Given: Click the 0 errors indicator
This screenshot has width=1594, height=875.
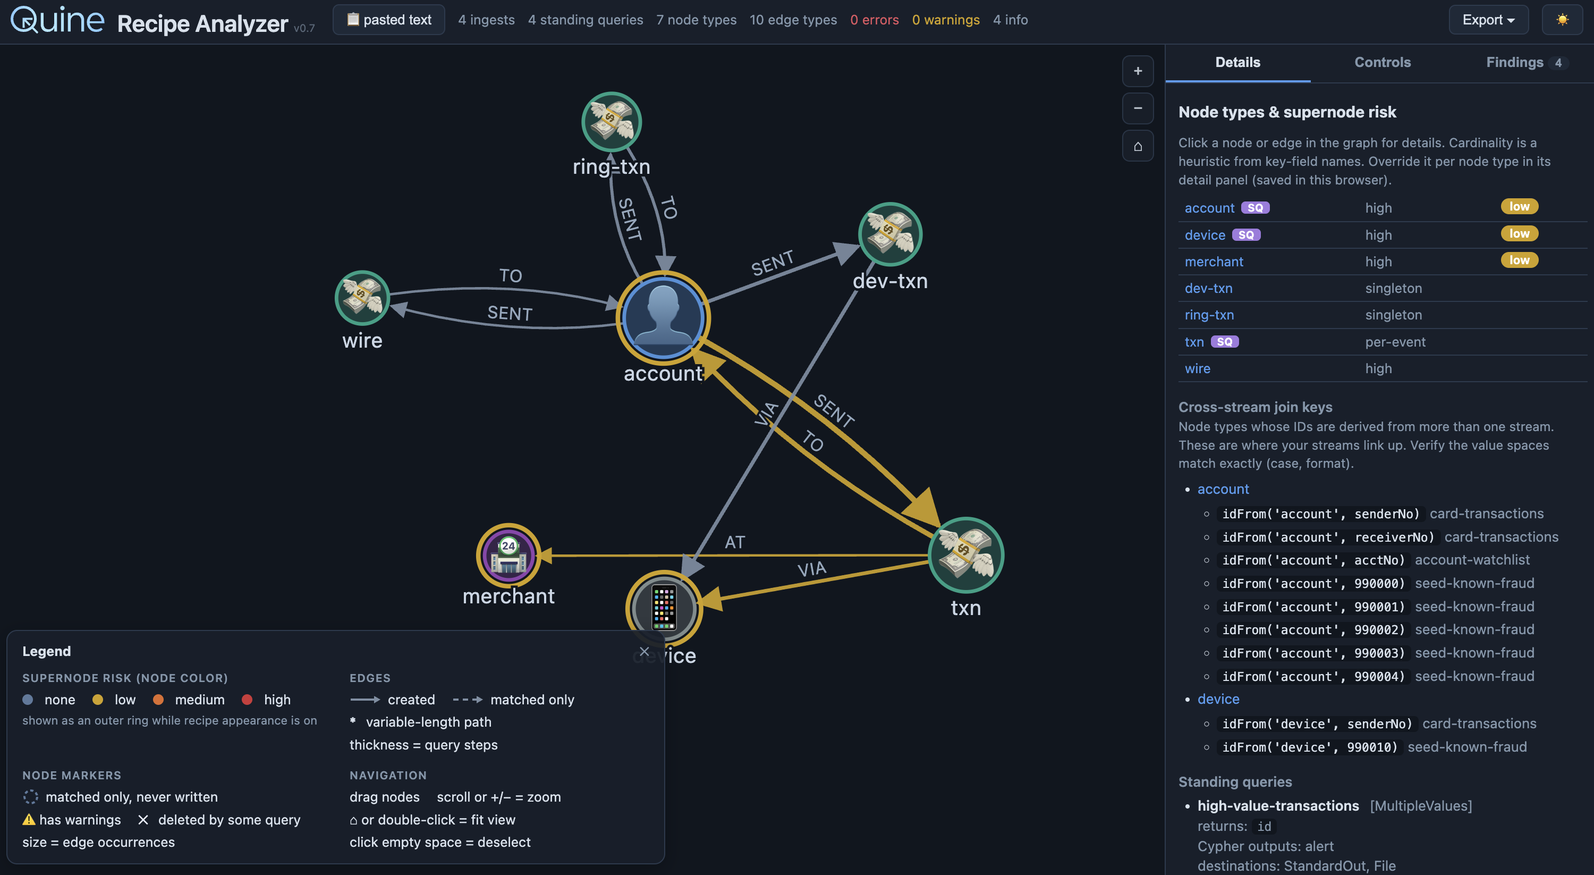Looking at the screenshot, I should [x=874, y=20].
